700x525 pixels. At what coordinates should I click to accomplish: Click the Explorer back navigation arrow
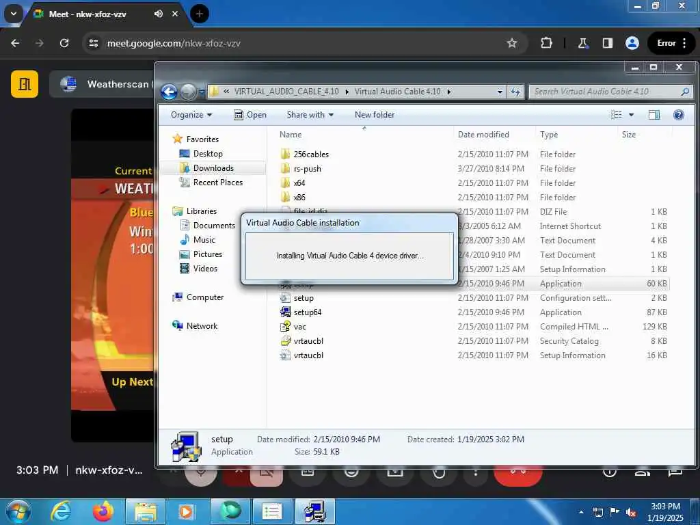(170, 92)
